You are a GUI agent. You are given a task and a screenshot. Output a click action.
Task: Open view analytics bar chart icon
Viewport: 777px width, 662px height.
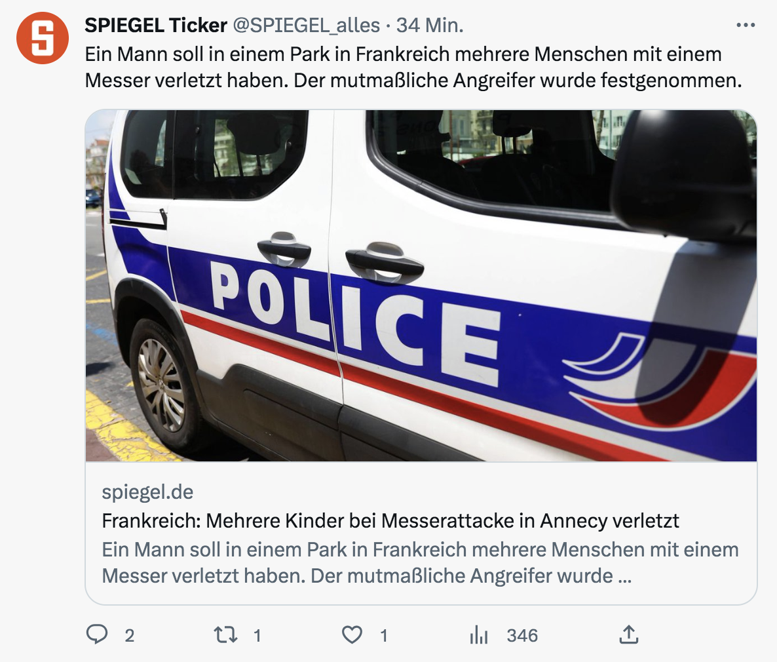click(x=479, y=634)
